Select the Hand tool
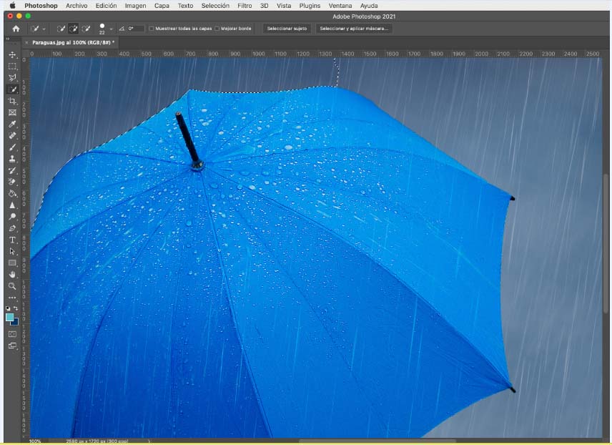Image resolution: width=612 pixels, height=445 pixels. (x=12, y=275)
